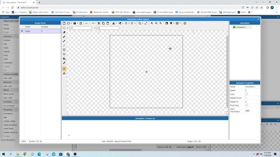Select the Pencil tool
This screenshot has width=280, height=157.
pos(64,37)
